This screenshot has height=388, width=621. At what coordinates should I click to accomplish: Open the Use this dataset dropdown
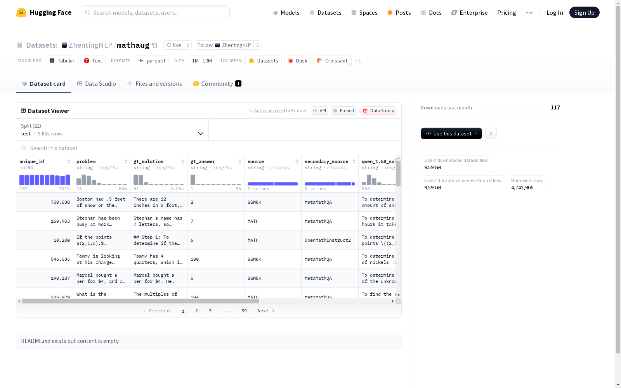(451, 133)
